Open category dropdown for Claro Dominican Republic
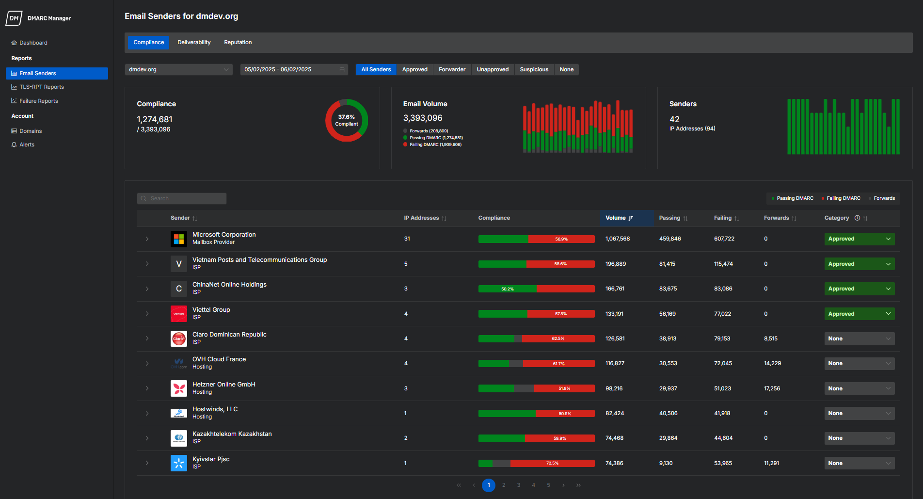This screenshot has height=499, width=923. point(859,339)
